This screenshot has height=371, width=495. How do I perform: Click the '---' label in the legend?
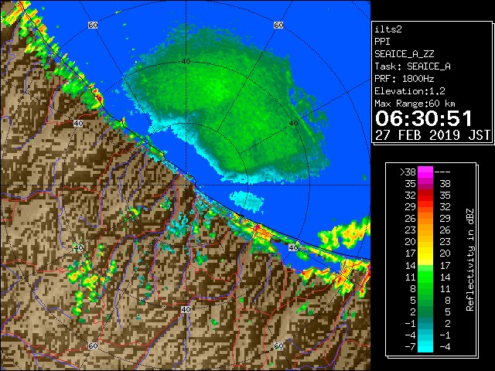point(442,172)
